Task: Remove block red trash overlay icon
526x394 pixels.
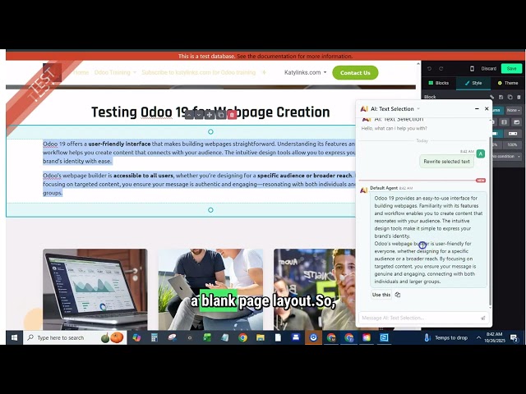Action: [232, 115]
